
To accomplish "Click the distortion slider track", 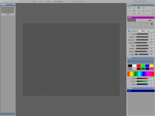I will [142, 48].
